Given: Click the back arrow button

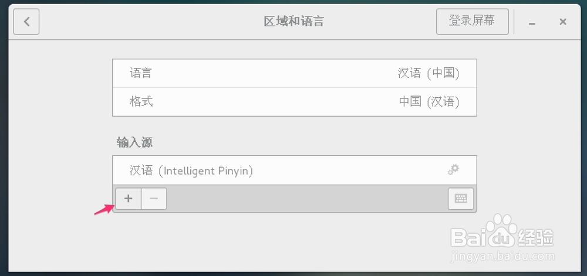Looking at the screenshot, I should 26,22.
